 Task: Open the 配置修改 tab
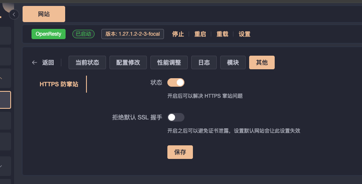pos(128,62)
